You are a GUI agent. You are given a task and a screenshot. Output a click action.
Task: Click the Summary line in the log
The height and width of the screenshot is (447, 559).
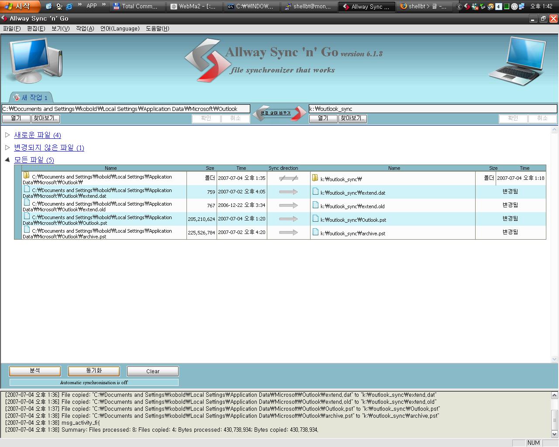click(162, 430)
